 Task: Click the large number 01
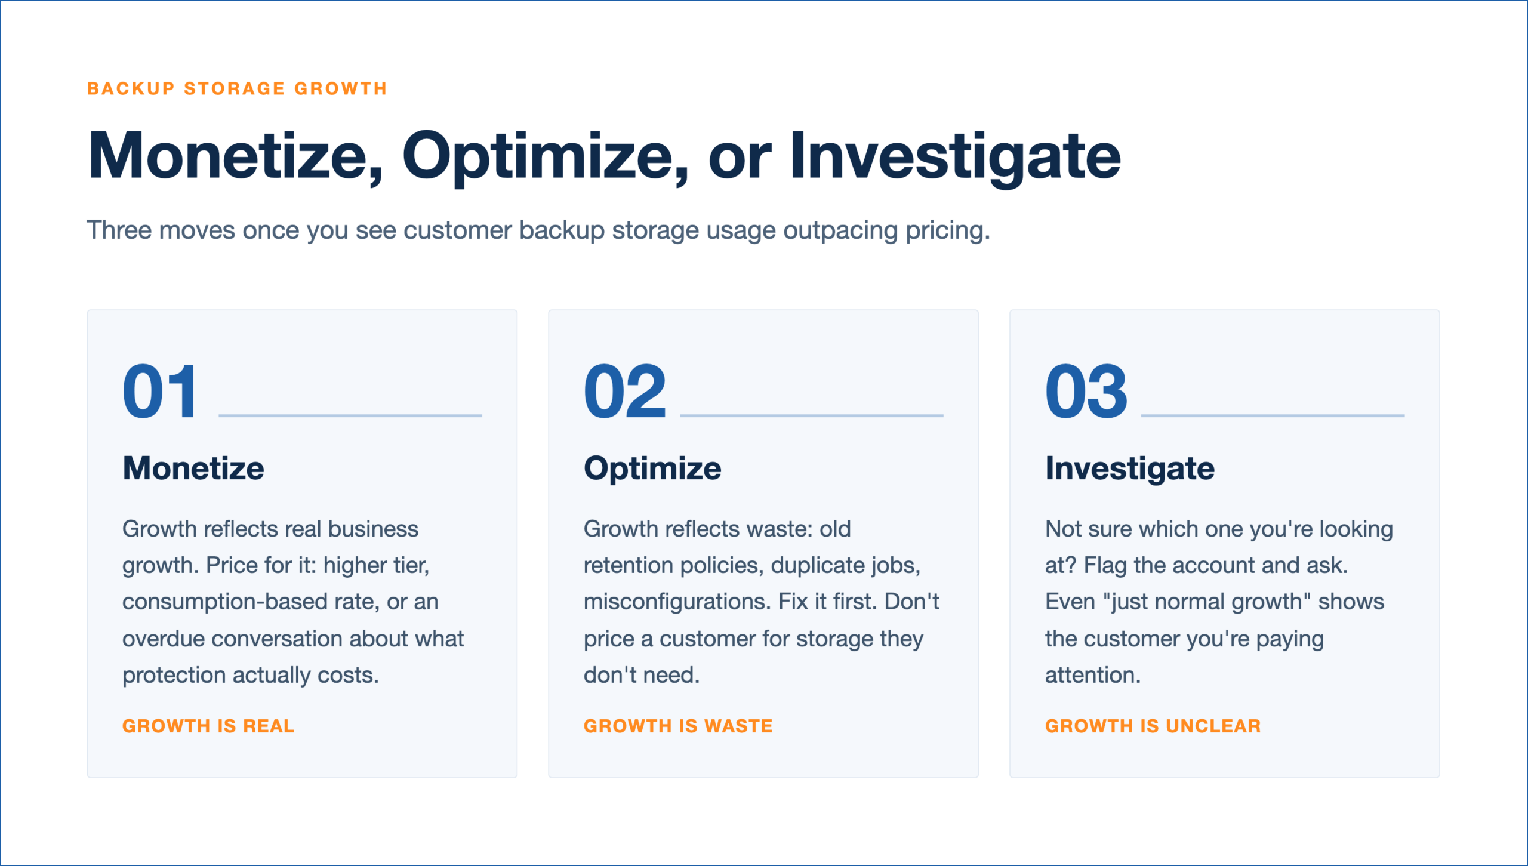[x=159, y=392]
